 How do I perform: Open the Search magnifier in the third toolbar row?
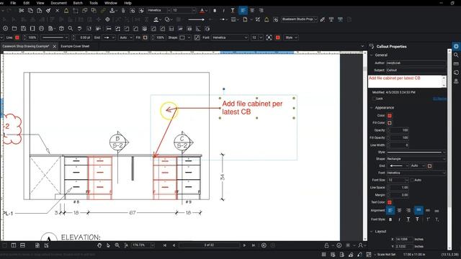click(71, 29)
